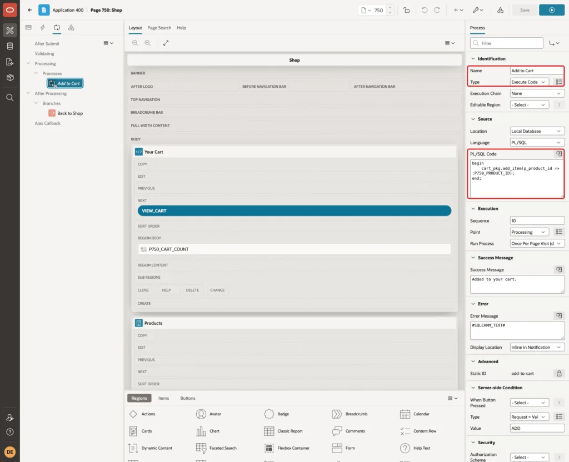Image resolution: width=569 pixels, height=462 pixels.
Task: Open the Language PL/SQL dropdown
Action: click(537, 143)
